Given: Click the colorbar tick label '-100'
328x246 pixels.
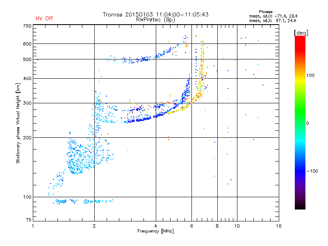Looking at the screenshot, I should (312, 171).
